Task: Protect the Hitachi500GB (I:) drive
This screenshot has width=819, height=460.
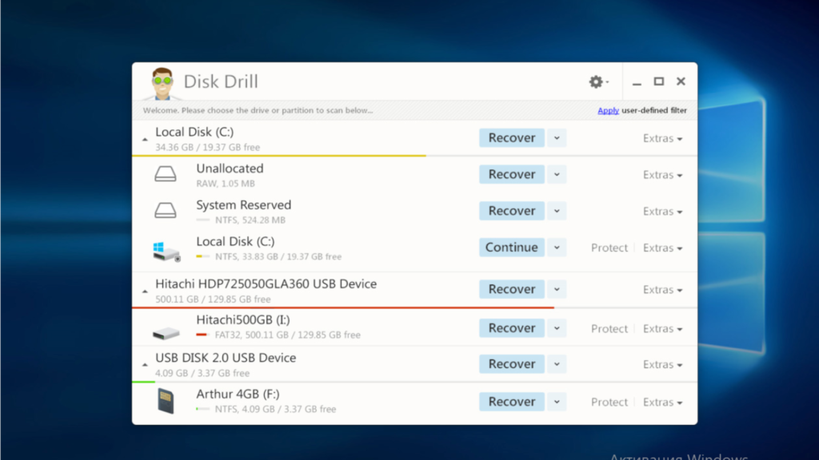Action: tap(609, 327)
